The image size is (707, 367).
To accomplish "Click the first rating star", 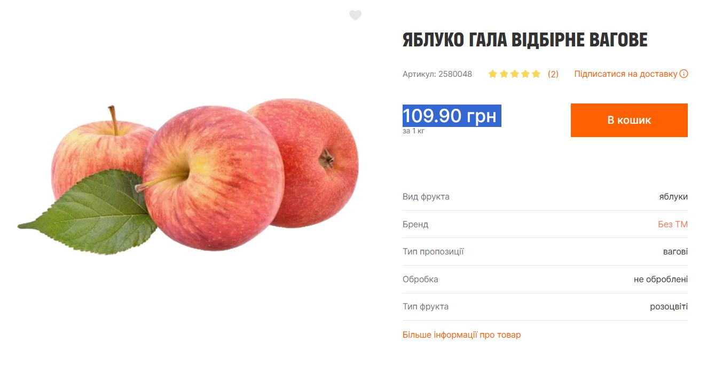I will (x=493, y=74).
